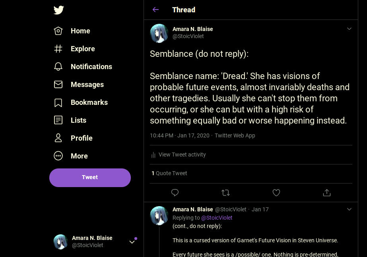Show Bookmarks from the sidebar
367x257 pixels.
coord(89,102)
